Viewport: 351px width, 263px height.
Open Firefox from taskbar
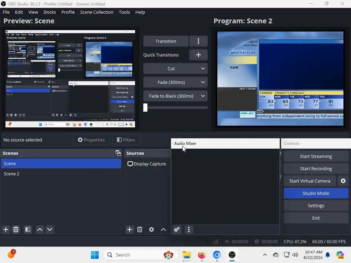202,255
